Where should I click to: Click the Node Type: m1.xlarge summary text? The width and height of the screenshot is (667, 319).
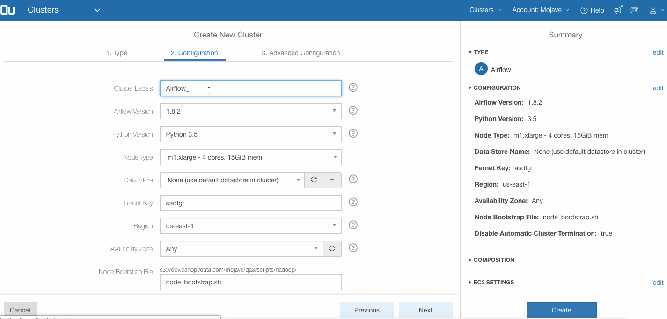[542, 135]
